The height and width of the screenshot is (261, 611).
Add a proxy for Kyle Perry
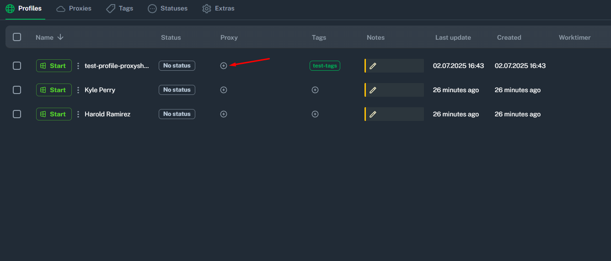[x=224, y=90]
